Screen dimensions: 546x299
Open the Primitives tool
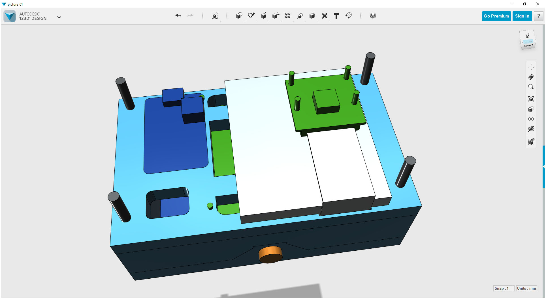(239, 16)
